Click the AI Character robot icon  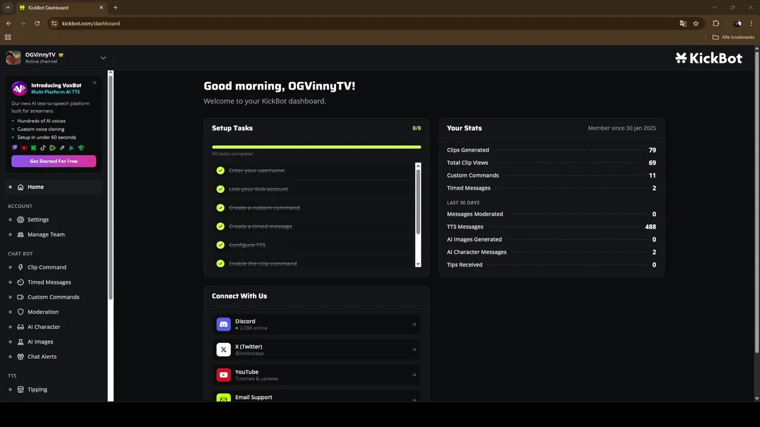point(21,327)
